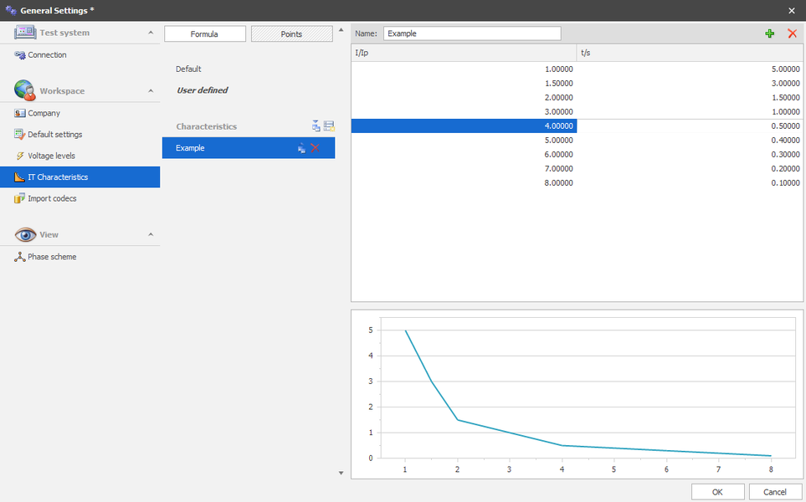Select t/s cell 0.10000
The image size is (806, 502).
point(690,183)
